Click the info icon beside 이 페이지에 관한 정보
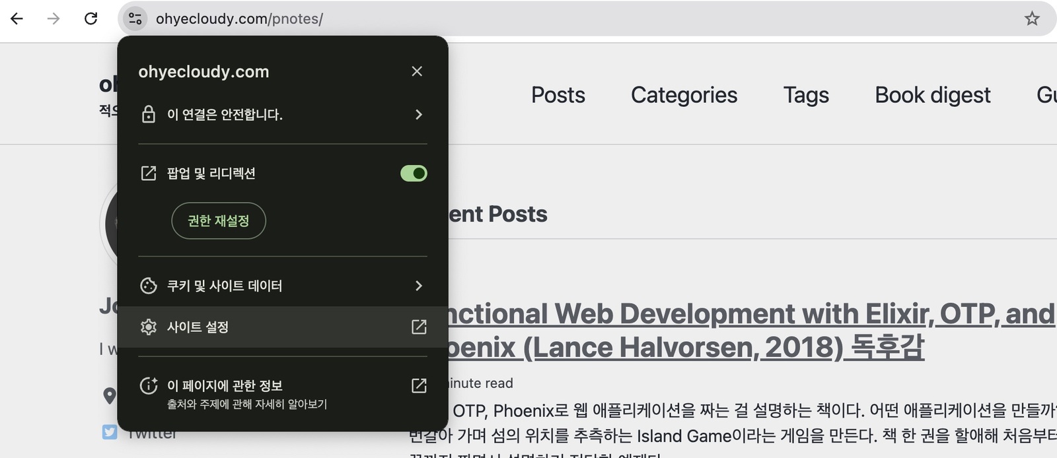The height and width of the screenshot is (458, 1057). (x=149, y=385)
